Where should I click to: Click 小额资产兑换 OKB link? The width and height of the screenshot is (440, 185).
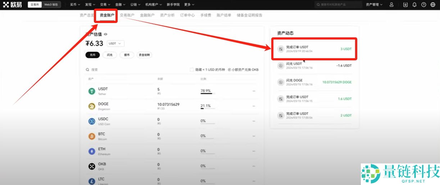click(243, 70)
